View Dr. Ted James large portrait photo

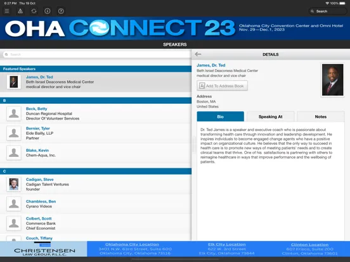point(333,80)
